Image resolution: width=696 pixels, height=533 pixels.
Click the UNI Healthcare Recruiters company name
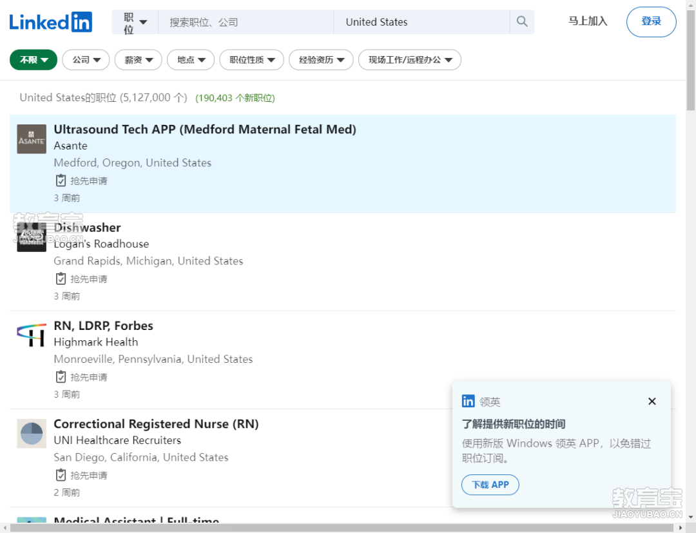[117, 440]
